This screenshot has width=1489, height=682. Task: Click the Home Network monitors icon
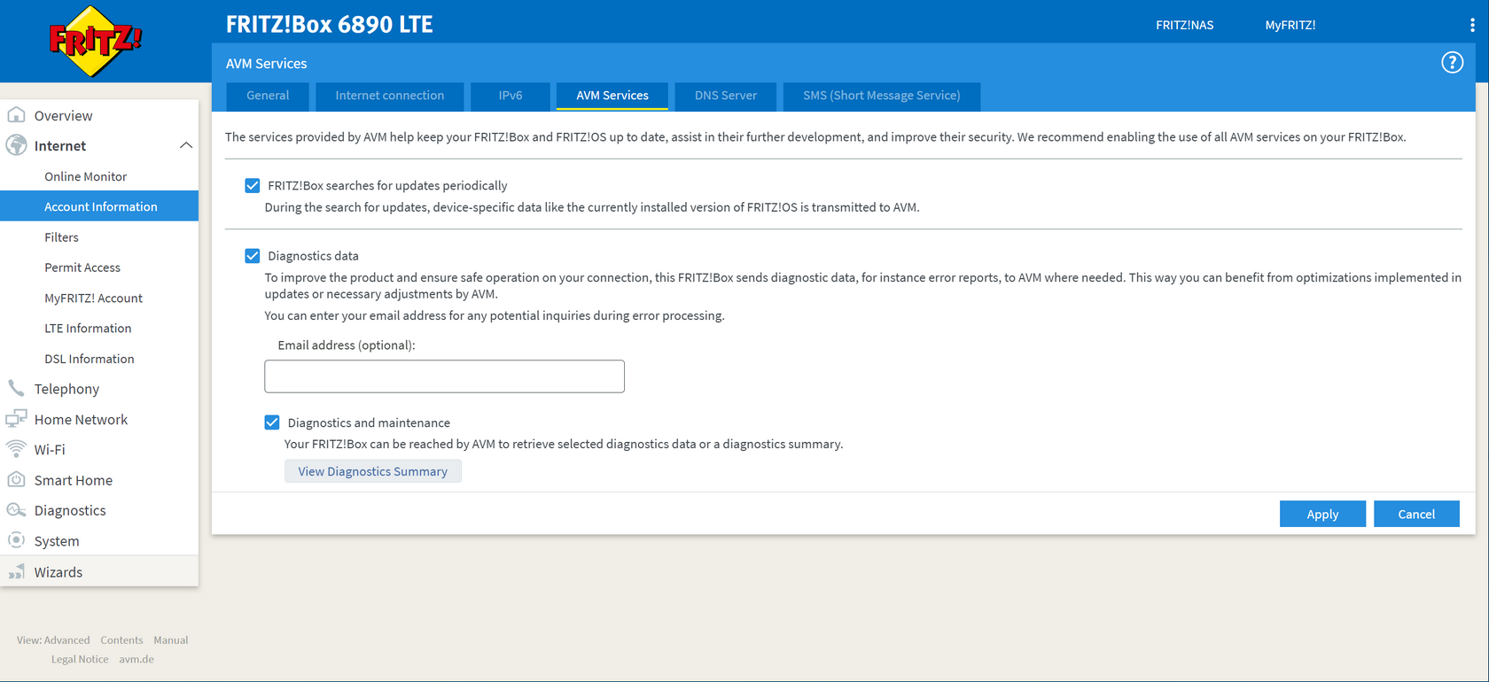click(16, 419)
